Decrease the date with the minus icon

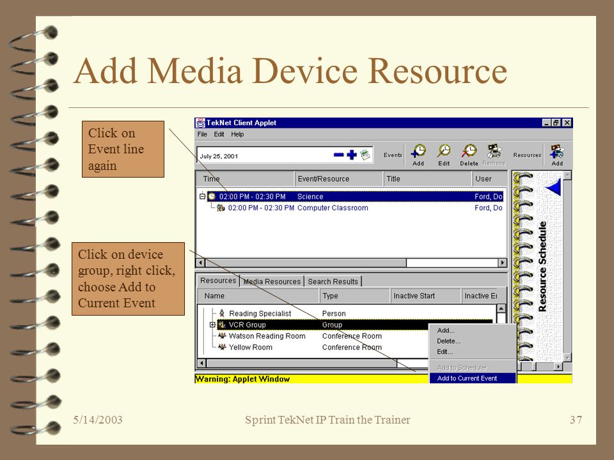coord(338,155)
